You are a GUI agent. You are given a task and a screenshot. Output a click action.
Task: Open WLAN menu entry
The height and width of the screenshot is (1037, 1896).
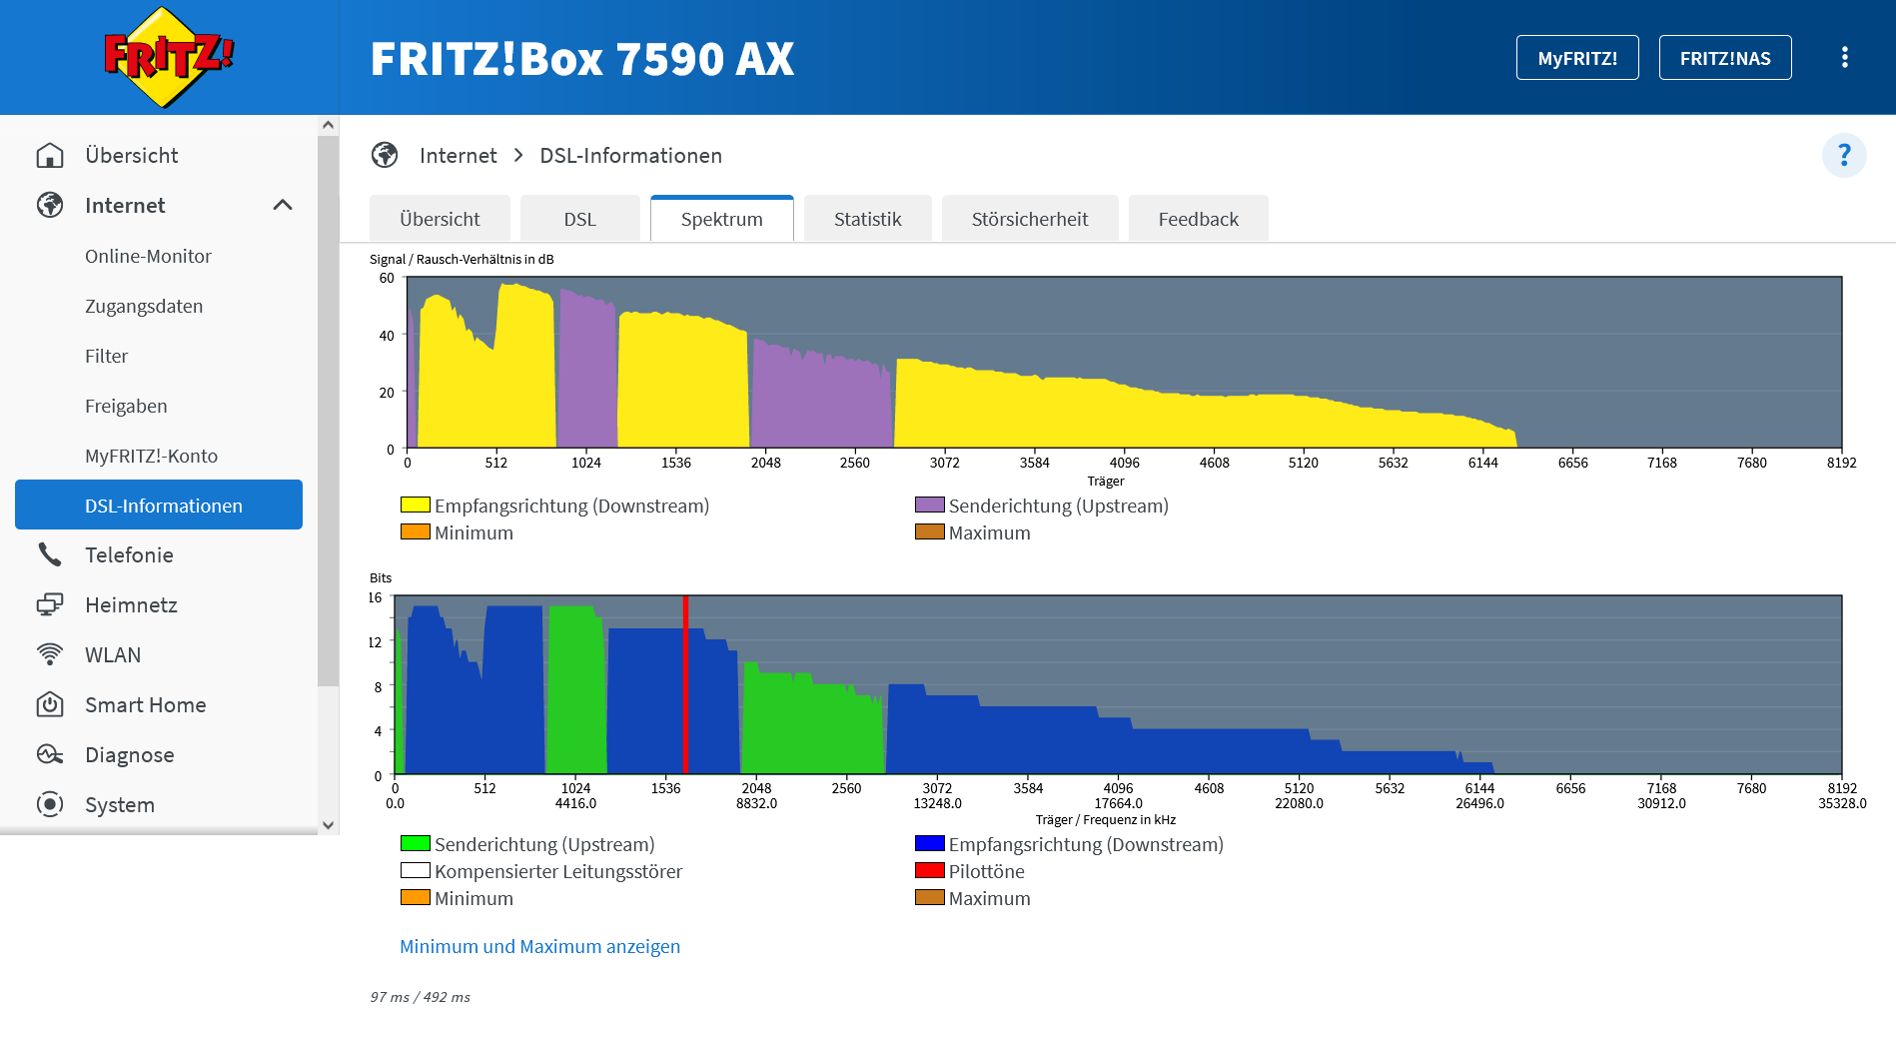pos(113,655)
